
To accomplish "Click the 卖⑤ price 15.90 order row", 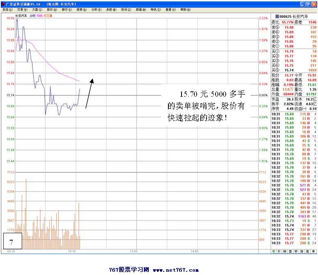I will click(293, 27).
